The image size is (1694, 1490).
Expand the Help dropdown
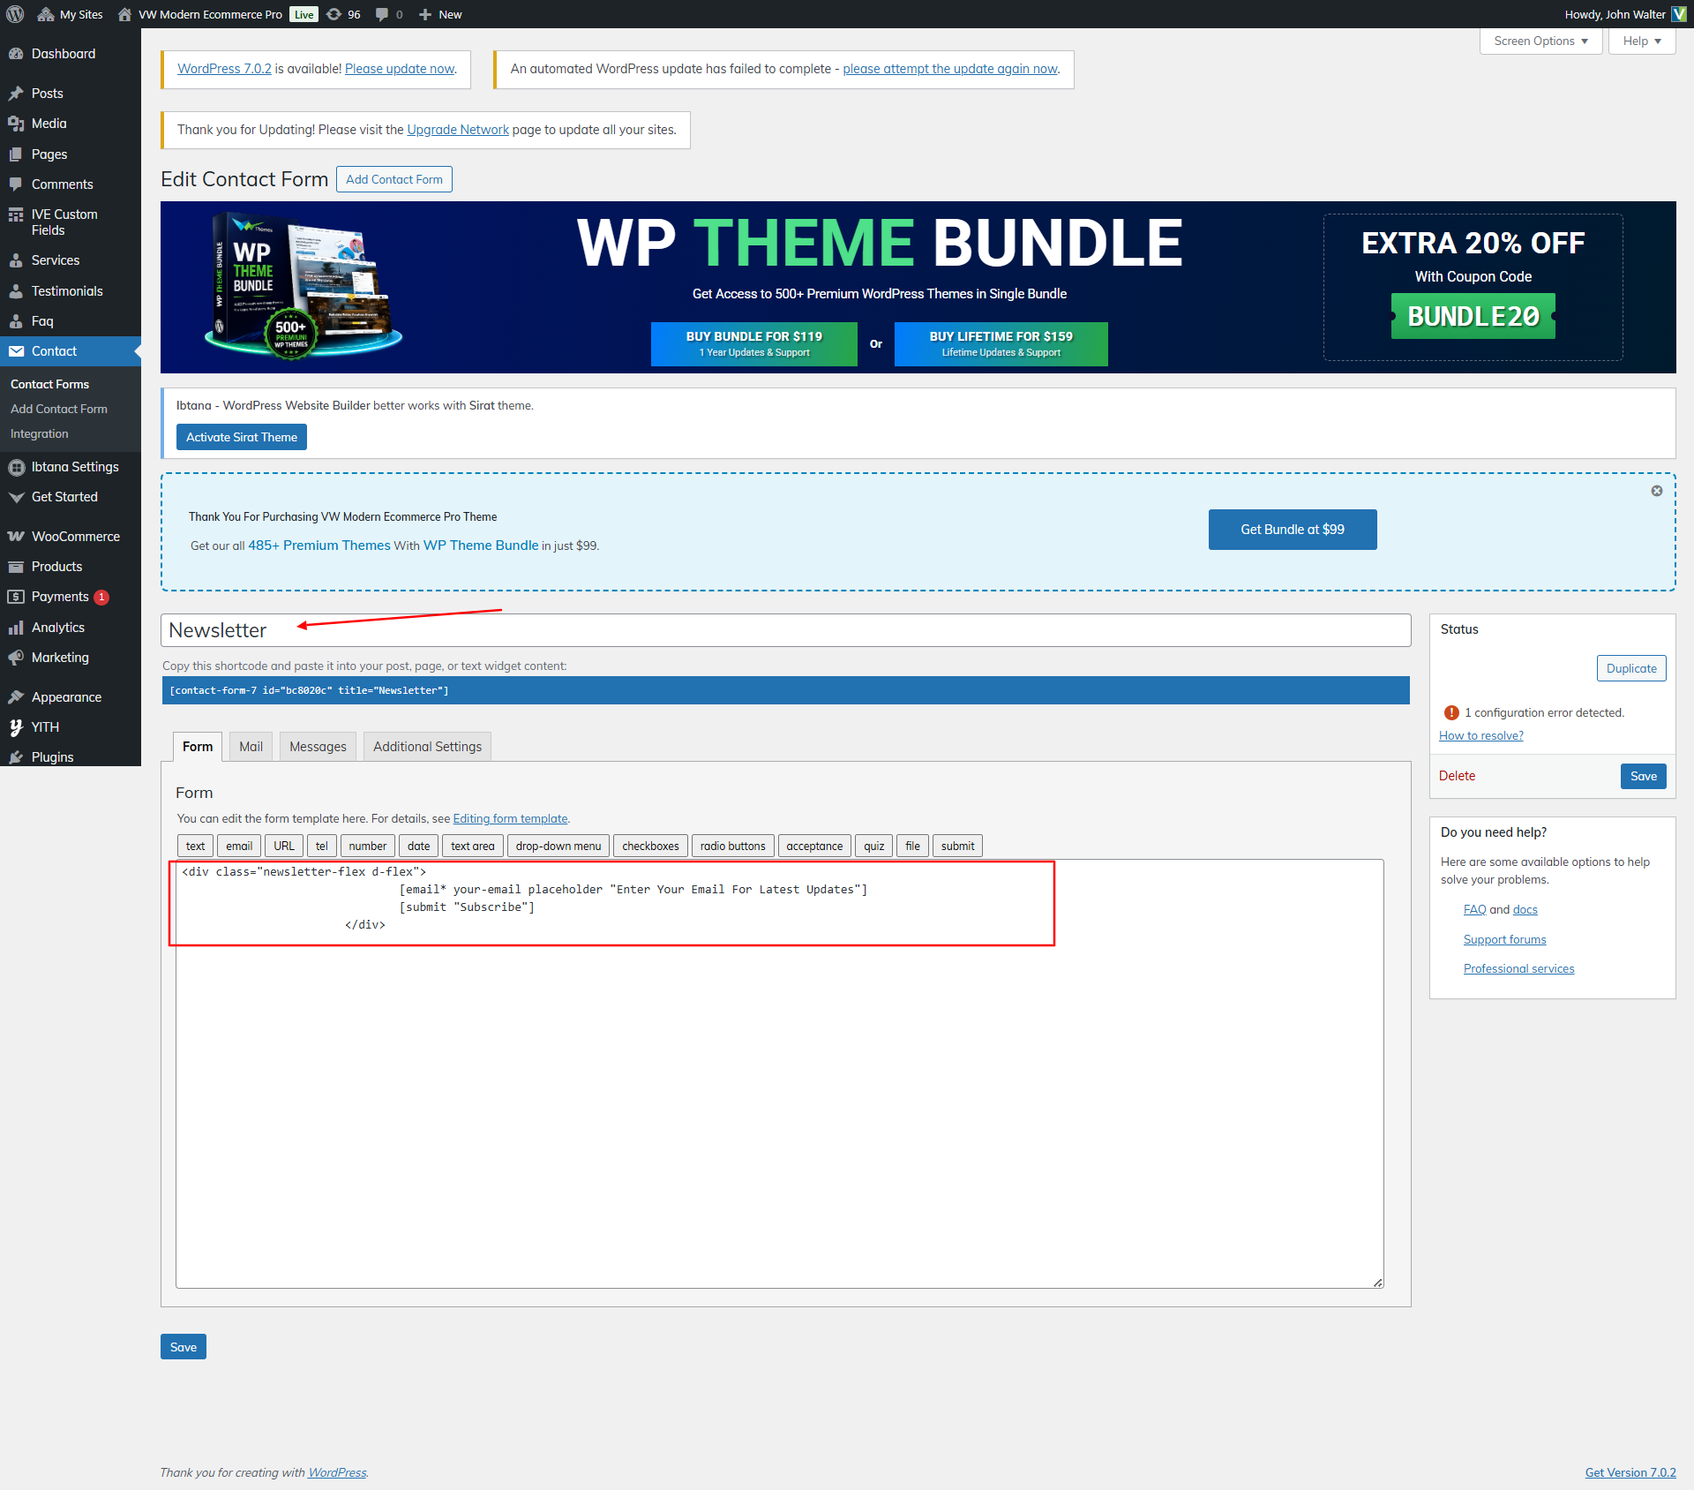point(1642,41)
